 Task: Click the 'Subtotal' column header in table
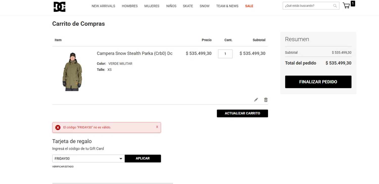click(x=259, y=40)
